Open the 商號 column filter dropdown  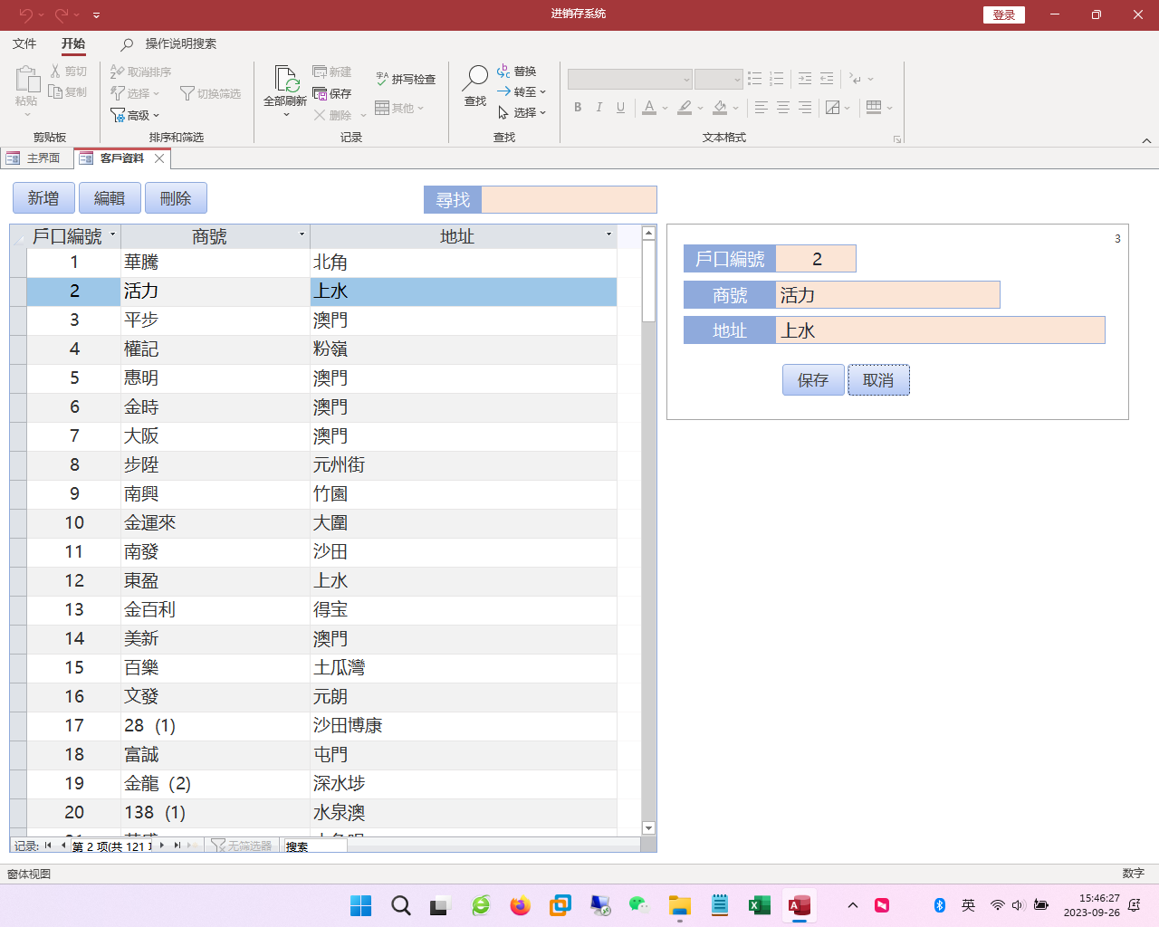click(x=302, y=235)
